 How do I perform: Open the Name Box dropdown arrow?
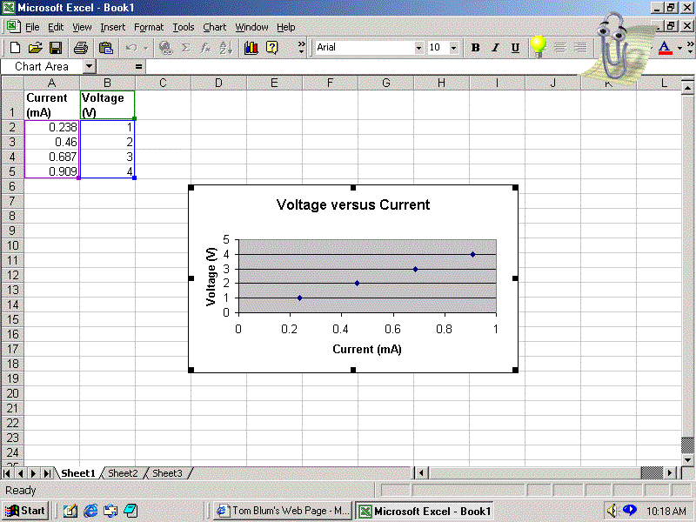89,67
